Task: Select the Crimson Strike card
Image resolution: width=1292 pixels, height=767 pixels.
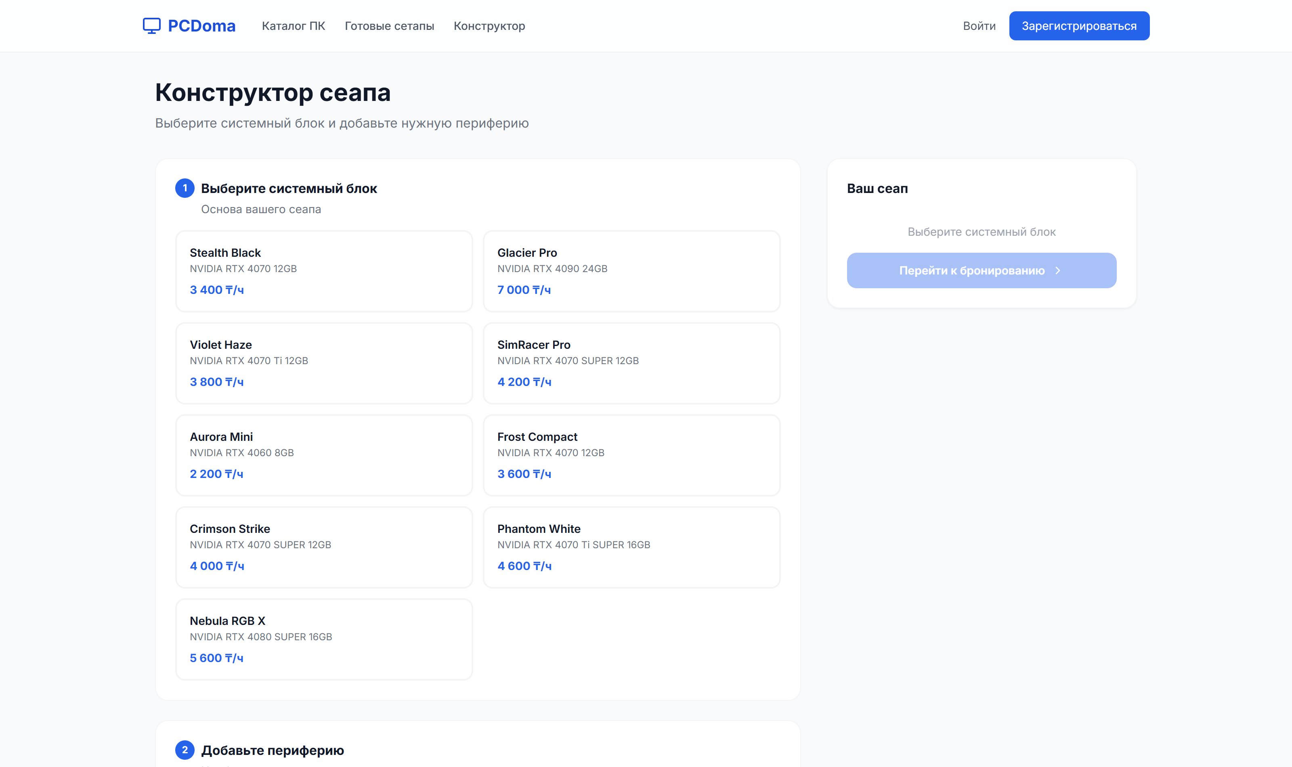Action: (324, 547)
